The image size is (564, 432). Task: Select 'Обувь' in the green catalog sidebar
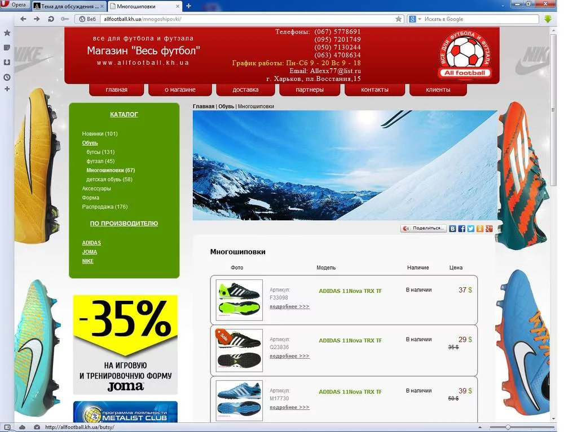tap(90, 143)
